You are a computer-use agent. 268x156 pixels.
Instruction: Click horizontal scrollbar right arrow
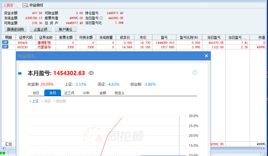(264, 149)
